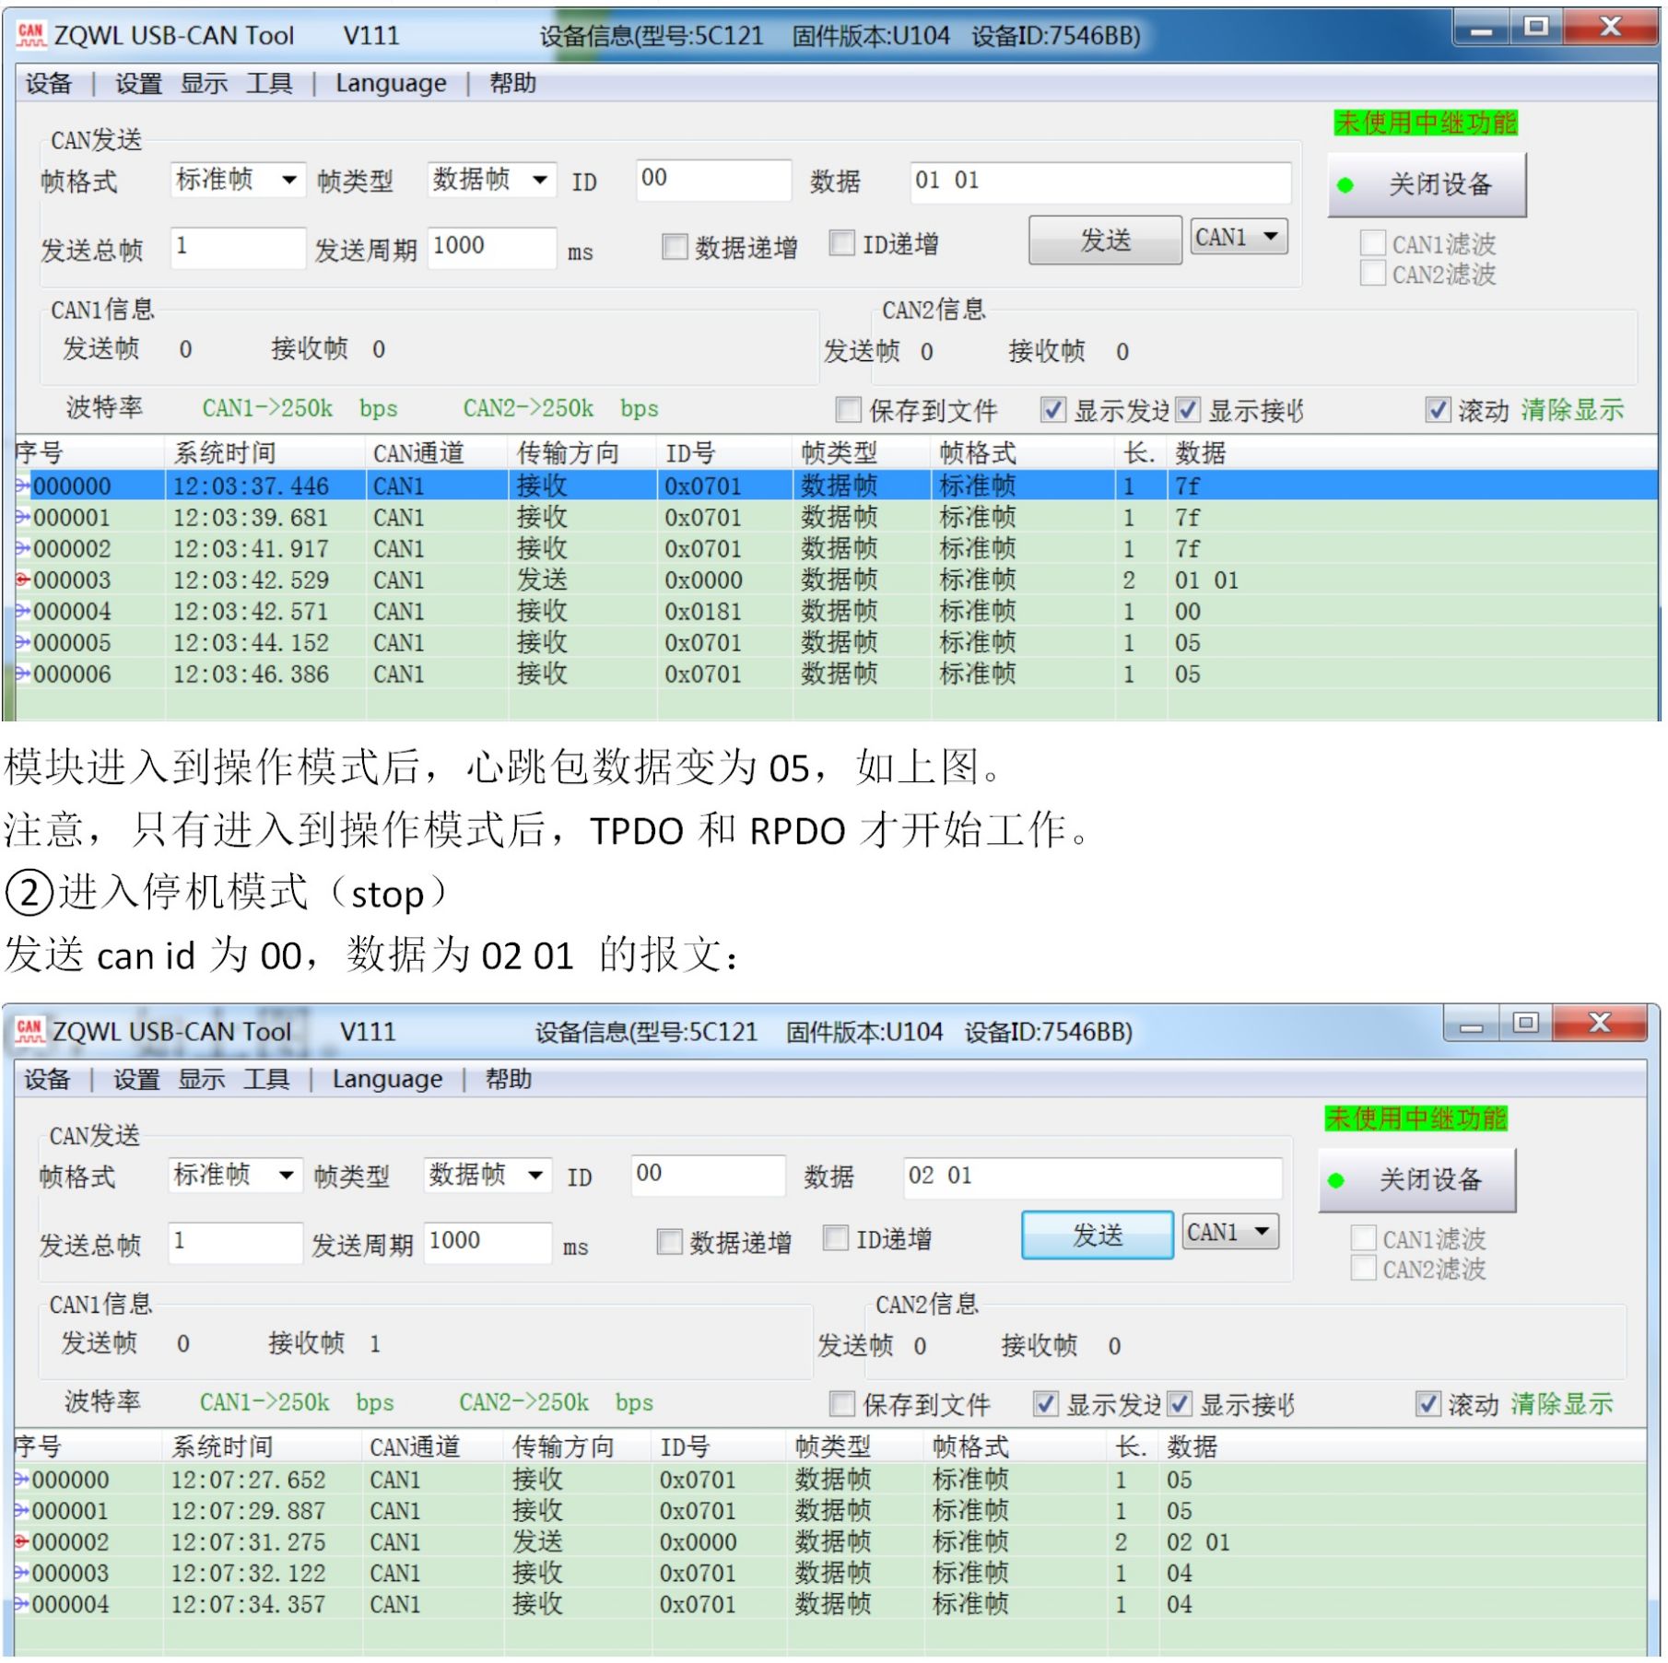Screen dimensions: 1668x1663
Task: Open the 工具 menu in bottom window
Action: click(x=266, y=1079)
